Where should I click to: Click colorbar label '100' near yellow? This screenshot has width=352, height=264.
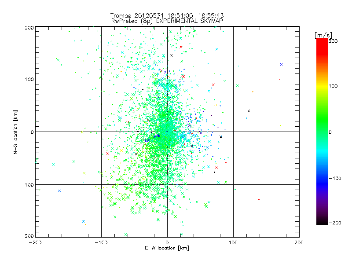point(333,86)
